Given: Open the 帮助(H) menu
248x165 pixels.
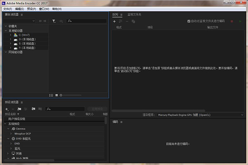Looking at the screenshot, I should [x=57, y=9].
